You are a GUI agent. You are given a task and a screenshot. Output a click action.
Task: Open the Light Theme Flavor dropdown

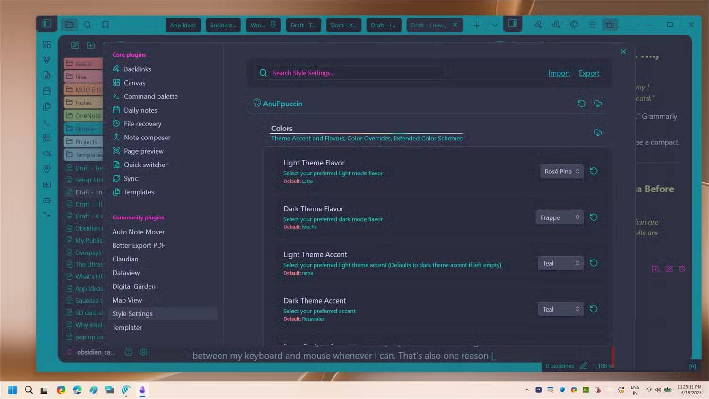(x=561, y=171)
